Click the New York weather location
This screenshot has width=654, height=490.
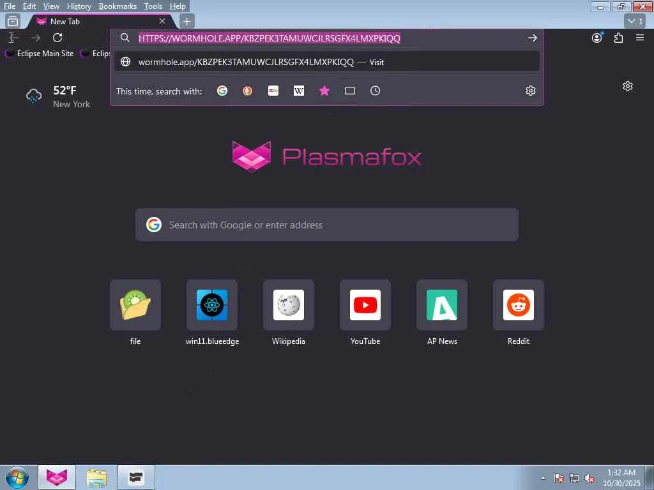point(72,104)
